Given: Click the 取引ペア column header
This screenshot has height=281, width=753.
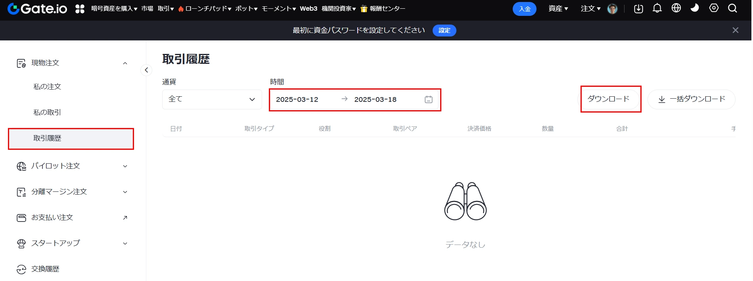Looking at the screenshot, I should tap(405, 129).
